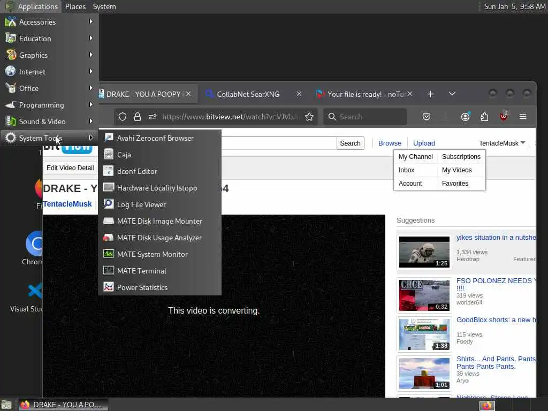Expand the Internet submenu

click(49, 72)
